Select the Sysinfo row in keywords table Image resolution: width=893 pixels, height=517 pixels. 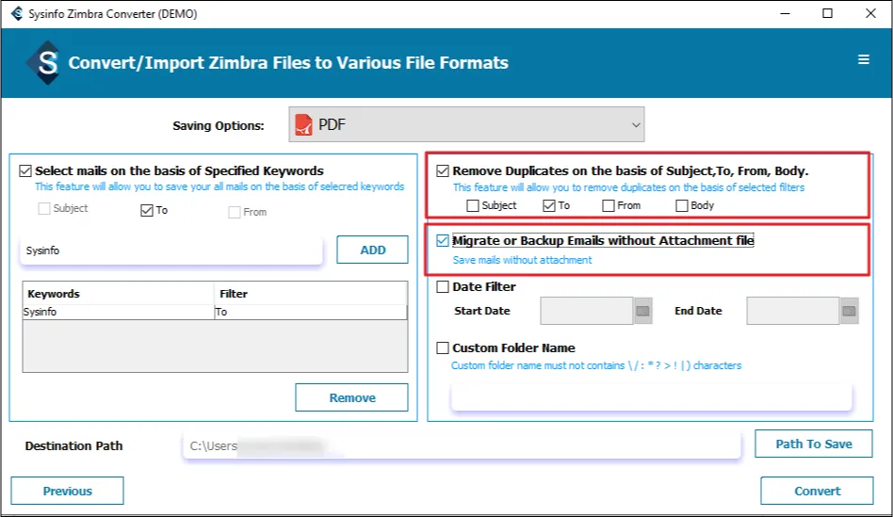click(x=119, y=312)
